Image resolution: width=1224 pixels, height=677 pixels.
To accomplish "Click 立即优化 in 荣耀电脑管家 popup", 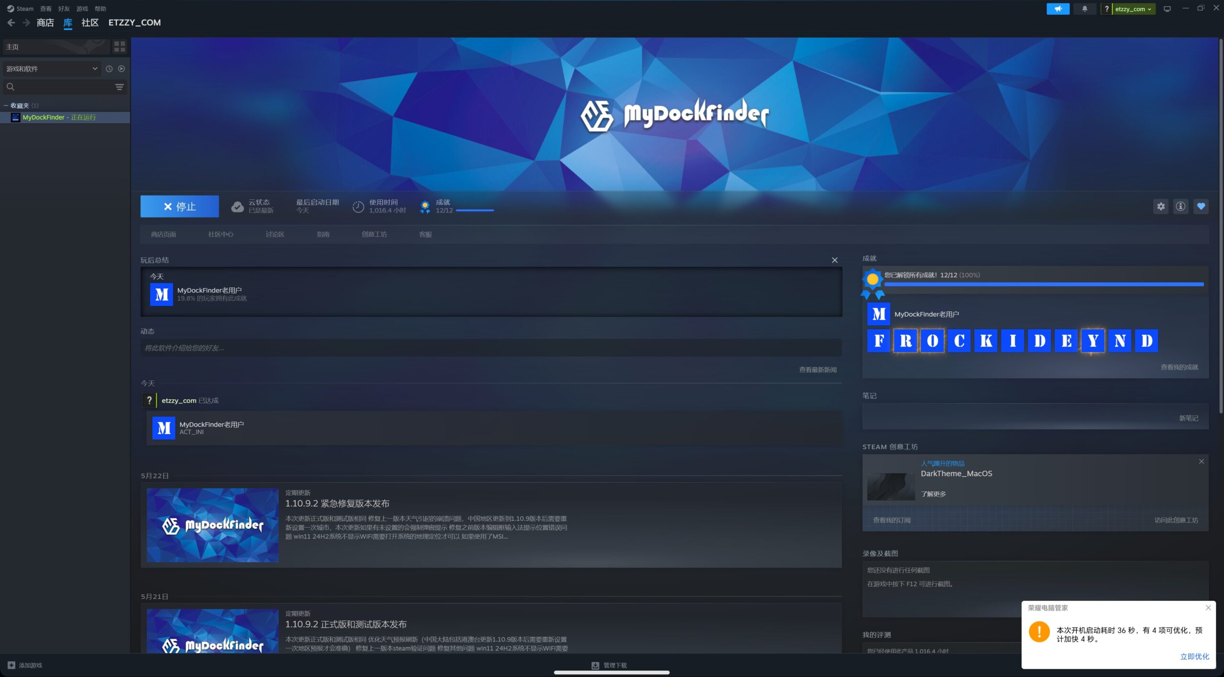I will coord(1194,656).
